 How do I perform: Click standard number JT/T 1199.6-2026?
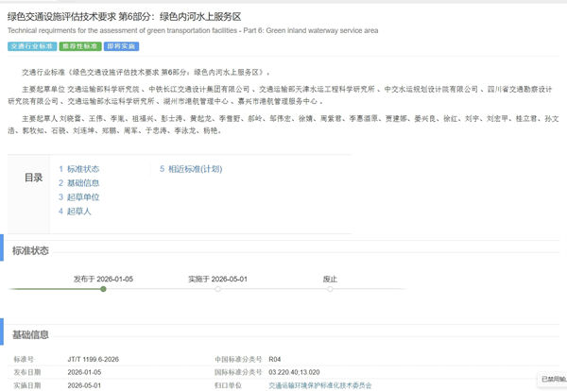pyautogui.click(x=94, y=360)
